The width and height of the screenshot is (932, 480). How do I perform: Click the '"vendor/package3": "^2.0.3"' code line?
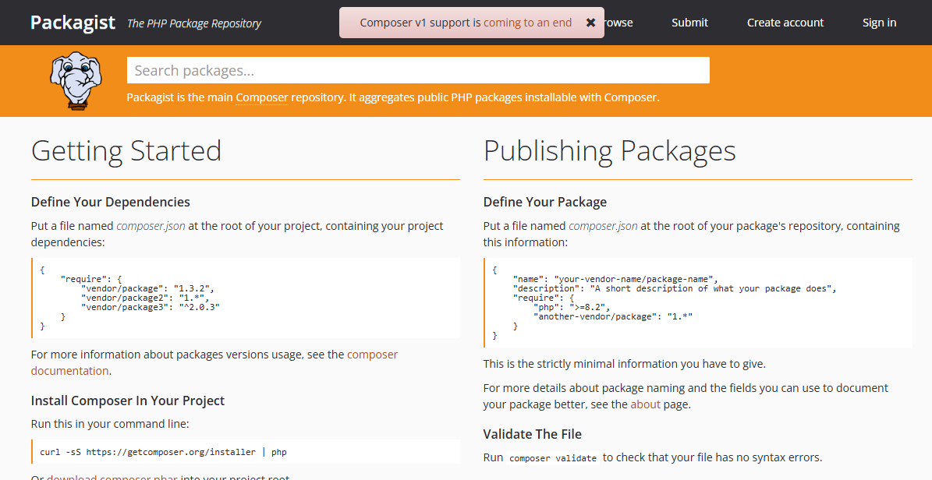tap(151, 308)
